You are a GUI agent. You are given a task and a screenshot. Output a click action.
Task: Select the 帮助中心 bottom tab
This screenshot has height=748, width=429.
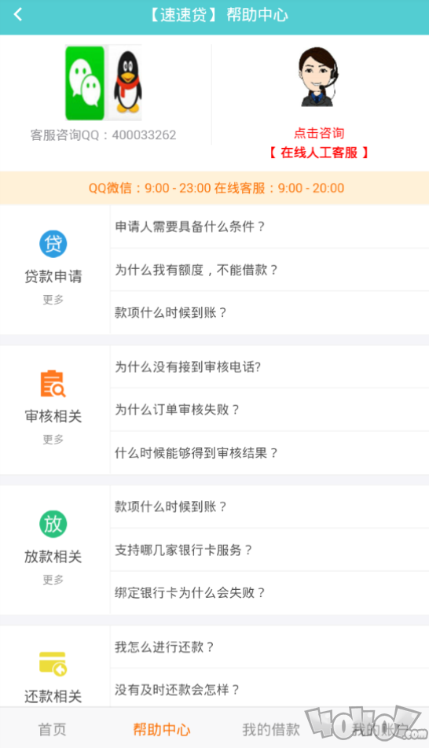162,729
